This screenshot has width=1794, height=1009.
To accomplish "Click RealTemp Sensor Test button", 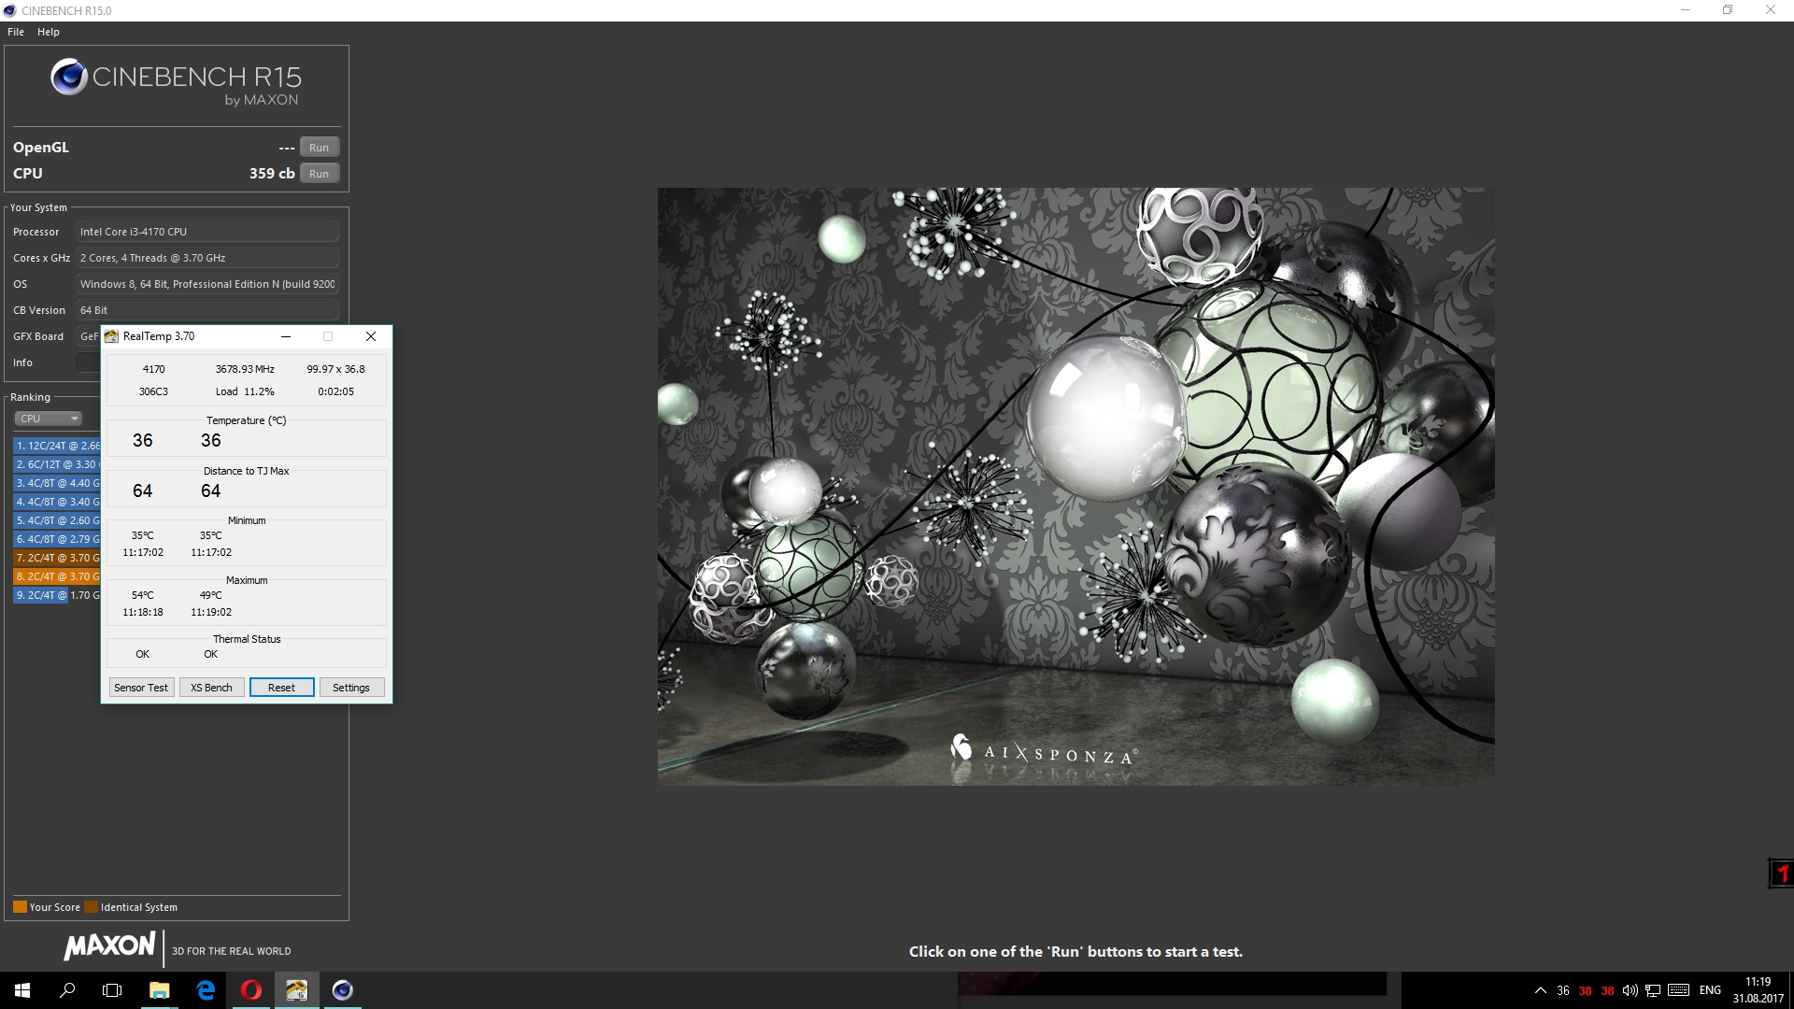I will tap(141, 688).
